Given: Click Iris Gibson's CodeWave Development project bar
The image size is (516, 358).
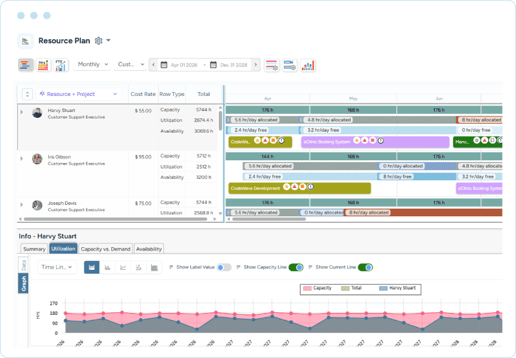Looking at the screenshot, I should tap(299, 189).
